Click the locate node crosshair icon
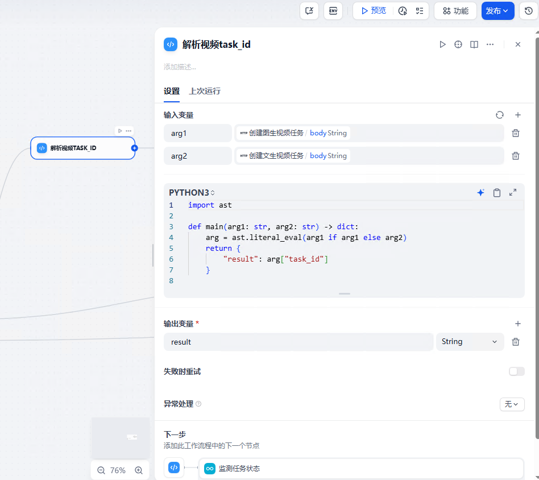This screenshot has height=480, width=539. [458, 44]
